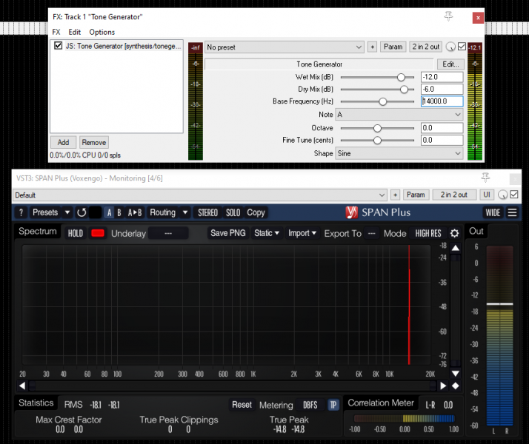Toggle TP true peak metering
529x444 pixels.
(x=333, y=405)
